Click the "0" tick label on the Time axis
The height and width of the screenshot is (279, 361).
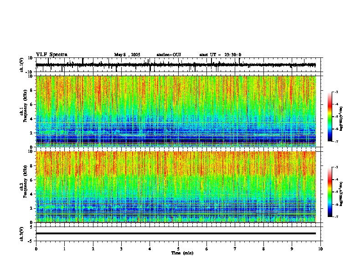pos(36,249)
